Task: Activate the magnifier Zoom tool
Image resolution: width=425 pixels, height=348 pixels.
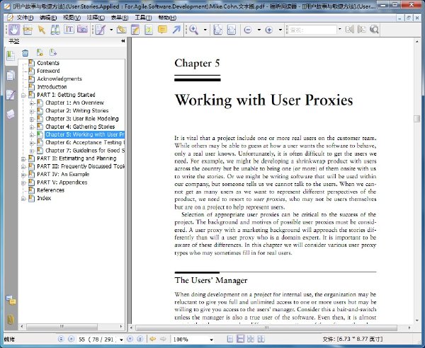Action: (x=193, y=30)
